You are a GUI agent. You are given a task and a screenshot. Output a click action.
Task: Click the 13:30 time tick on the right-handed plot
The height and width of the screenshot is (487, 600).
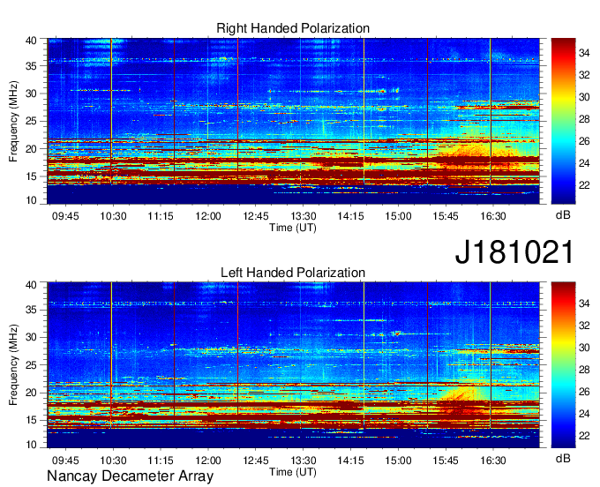pos(303,216)
